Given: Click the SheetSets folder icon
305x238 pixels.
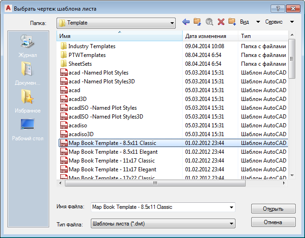Looking at the screenshot, I should tap(64, 64).
